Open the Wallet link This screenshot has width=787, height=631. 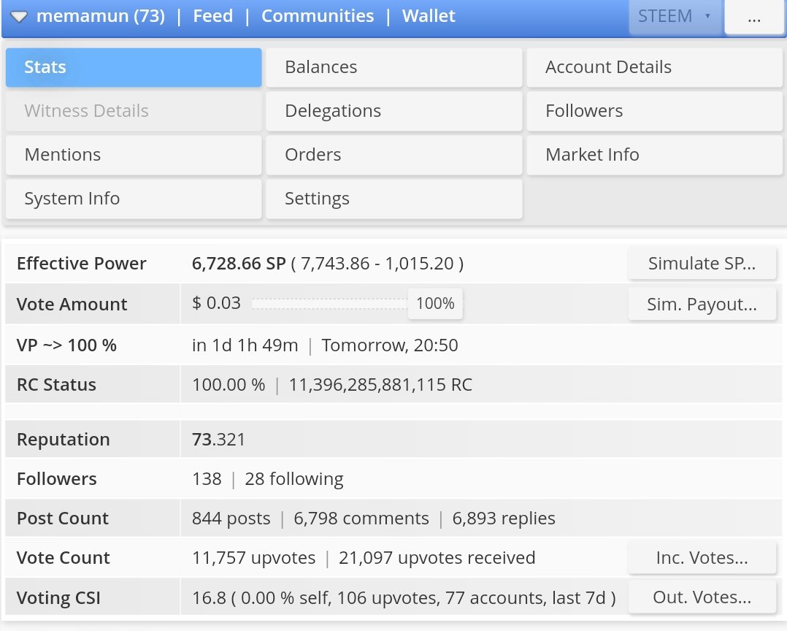(x=429, y=16)
